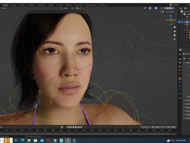
Task: Open the Scene selector field
Action: [180, 5]
